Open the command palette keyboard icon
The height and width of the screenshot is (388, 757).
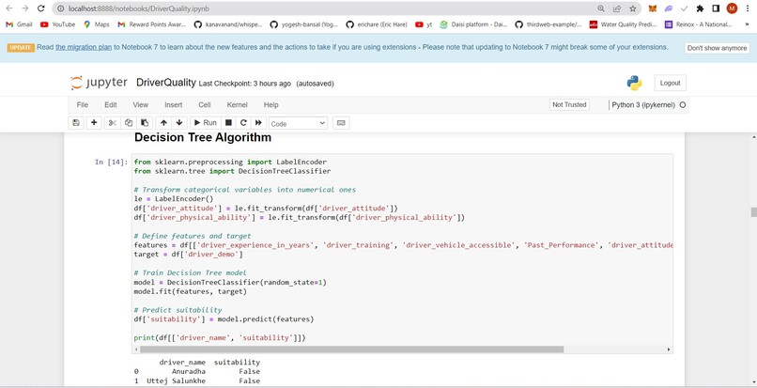point(341,123)
